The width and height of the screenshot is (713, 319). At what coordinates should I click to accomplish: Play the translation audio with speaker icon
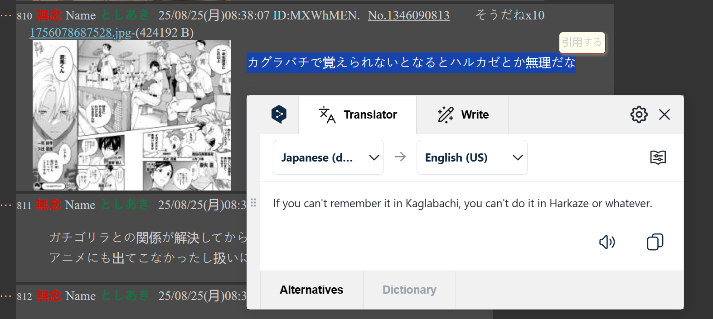click(x=607, y=242)
